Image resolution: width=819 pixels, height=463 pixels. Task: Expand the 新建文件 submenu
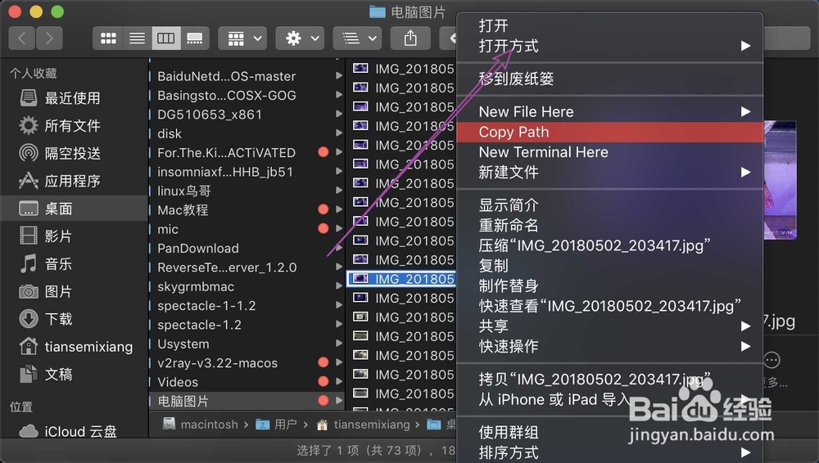(609, 173)
